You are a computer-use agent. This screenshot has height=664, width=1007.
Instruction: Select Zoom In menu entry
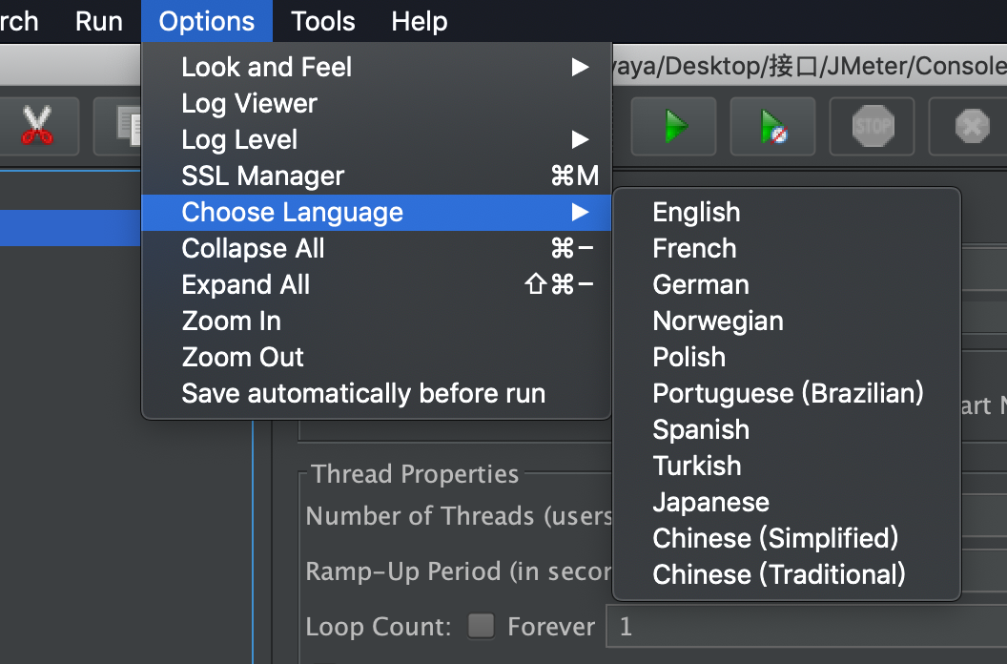point(376,321)
